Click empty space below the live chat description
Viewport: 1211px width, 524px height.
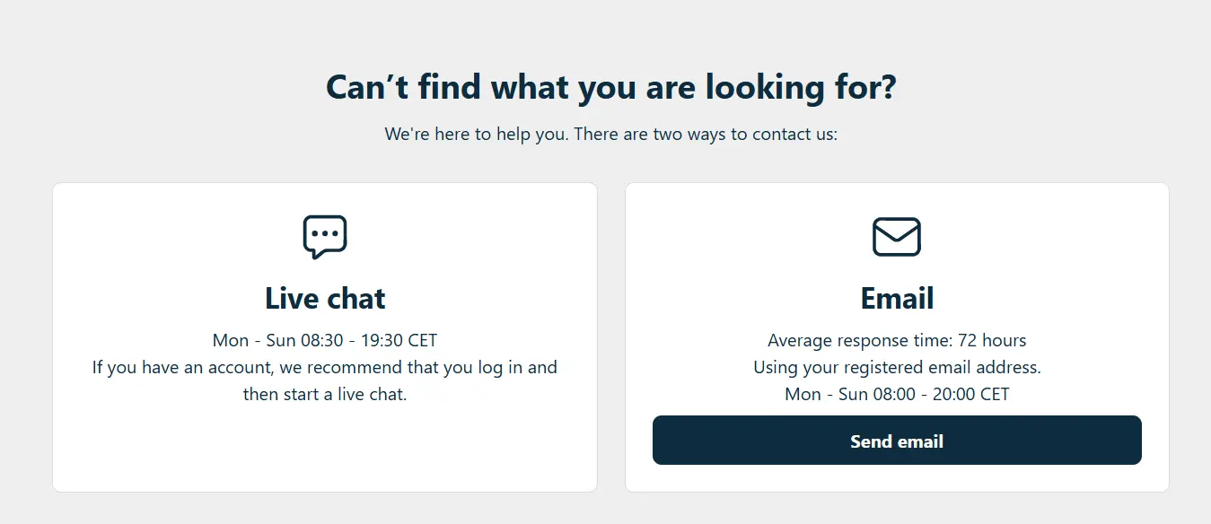[x=325, y=449]
